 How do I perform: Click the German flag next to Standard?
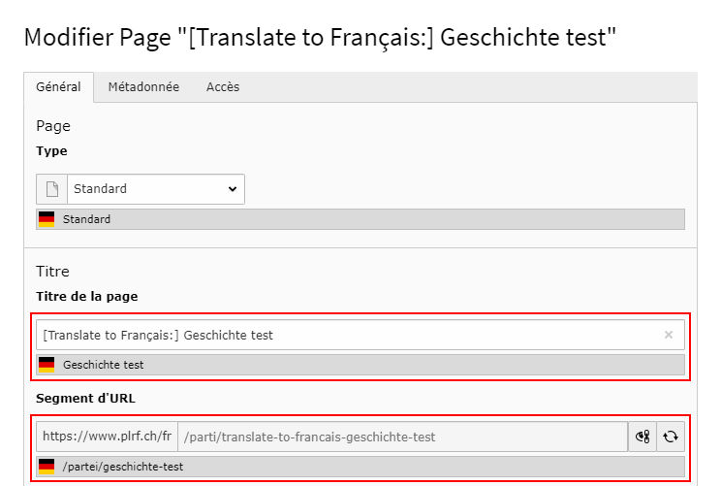click(47, 219)
